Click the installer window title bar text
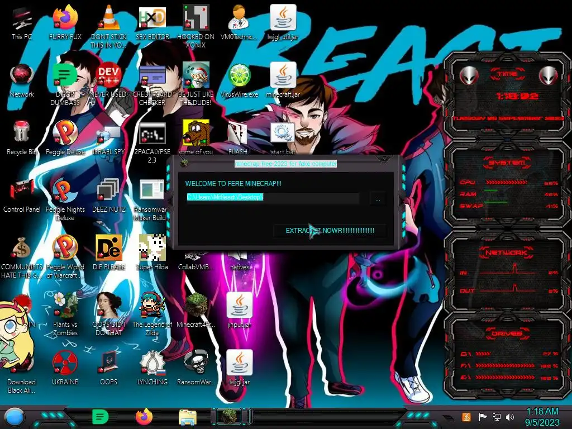Viewport: 572px width, 429px height. coord(285,164)
